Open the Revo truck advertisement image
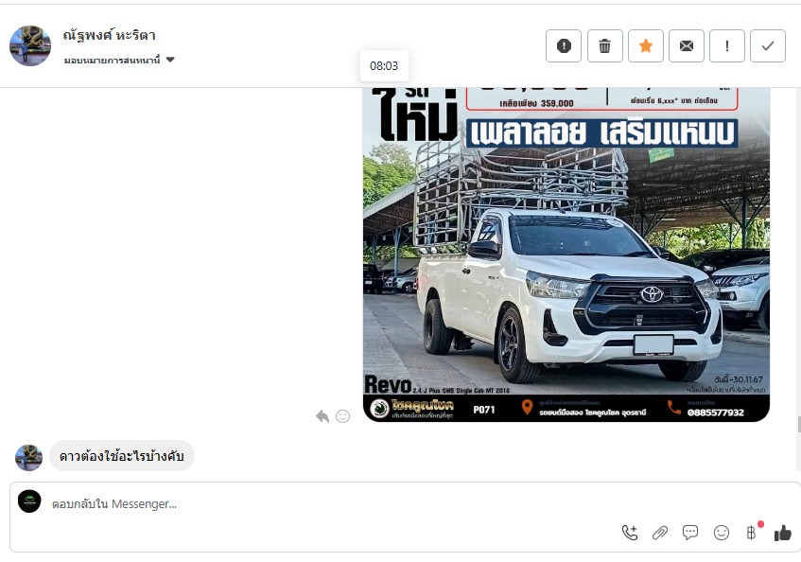Viewport: 801px width, 562px height. (566, 255)
